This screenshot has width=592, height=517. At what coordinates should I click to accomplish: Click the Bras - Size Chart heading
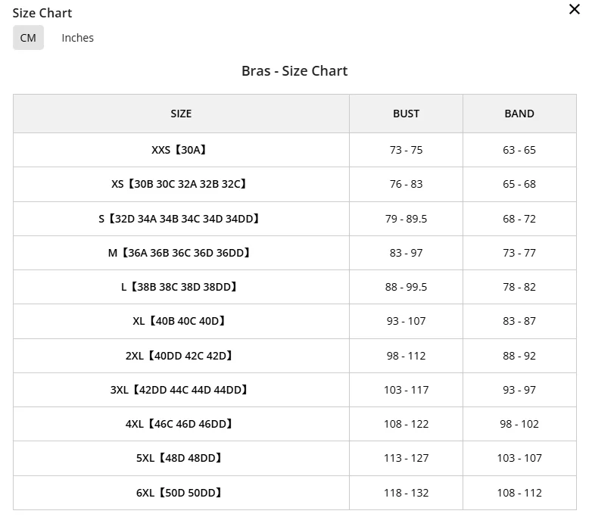tap(294, 71)
